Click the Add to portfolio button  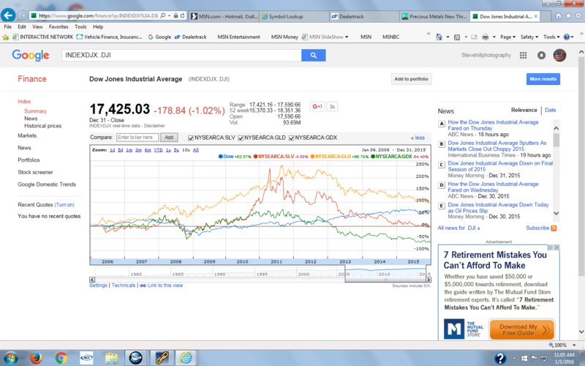(411, 79)
